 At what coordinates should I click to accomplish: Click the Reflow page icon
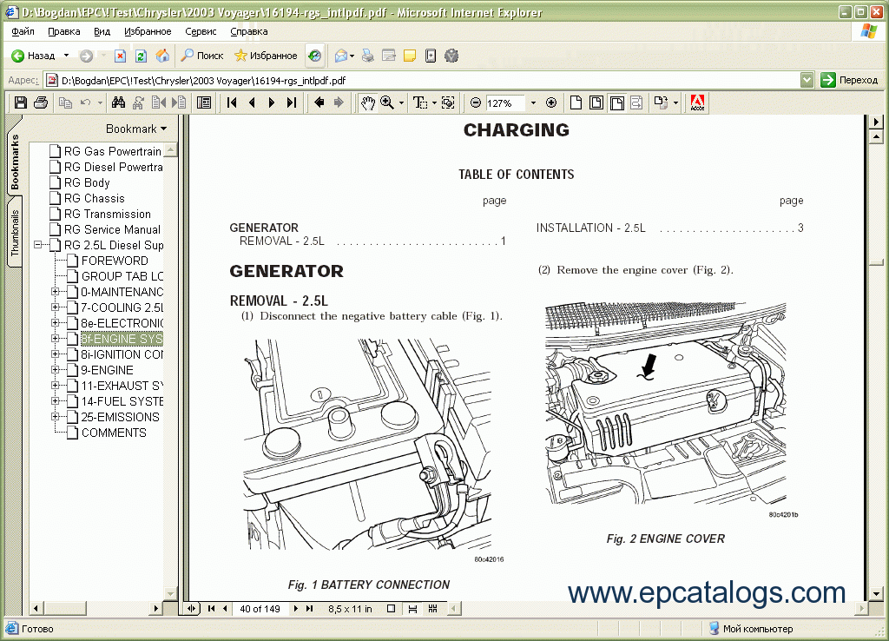(636, 102)
